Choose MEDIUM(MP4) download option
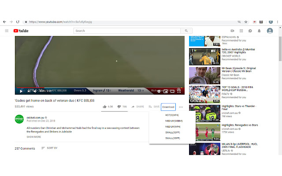The height and width of the screenshot is (176, 282). coord(173,127)
